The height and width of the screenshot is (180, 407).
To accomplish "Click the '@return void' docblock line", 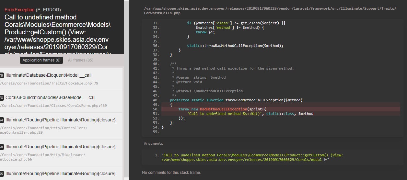I will coord(187,82).
